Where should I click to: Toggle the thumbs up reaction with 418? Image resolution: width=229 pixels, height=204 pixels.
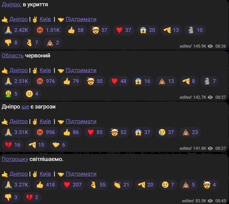[x=46, y=185]
